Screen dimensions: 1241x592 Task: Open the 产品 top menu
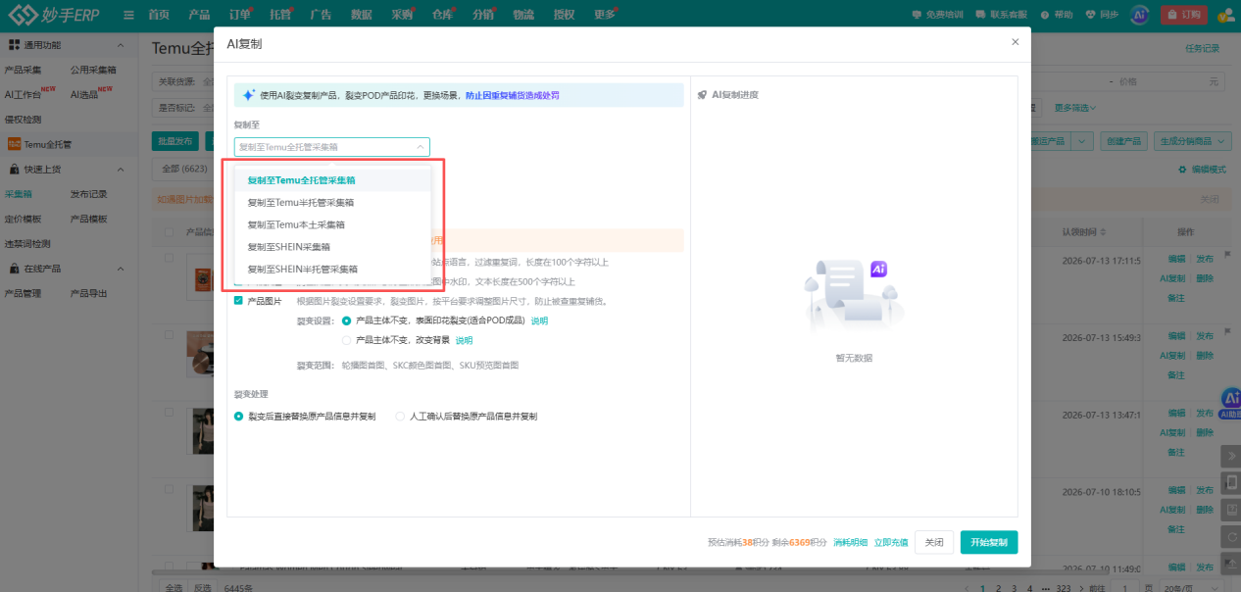(199, 15)
